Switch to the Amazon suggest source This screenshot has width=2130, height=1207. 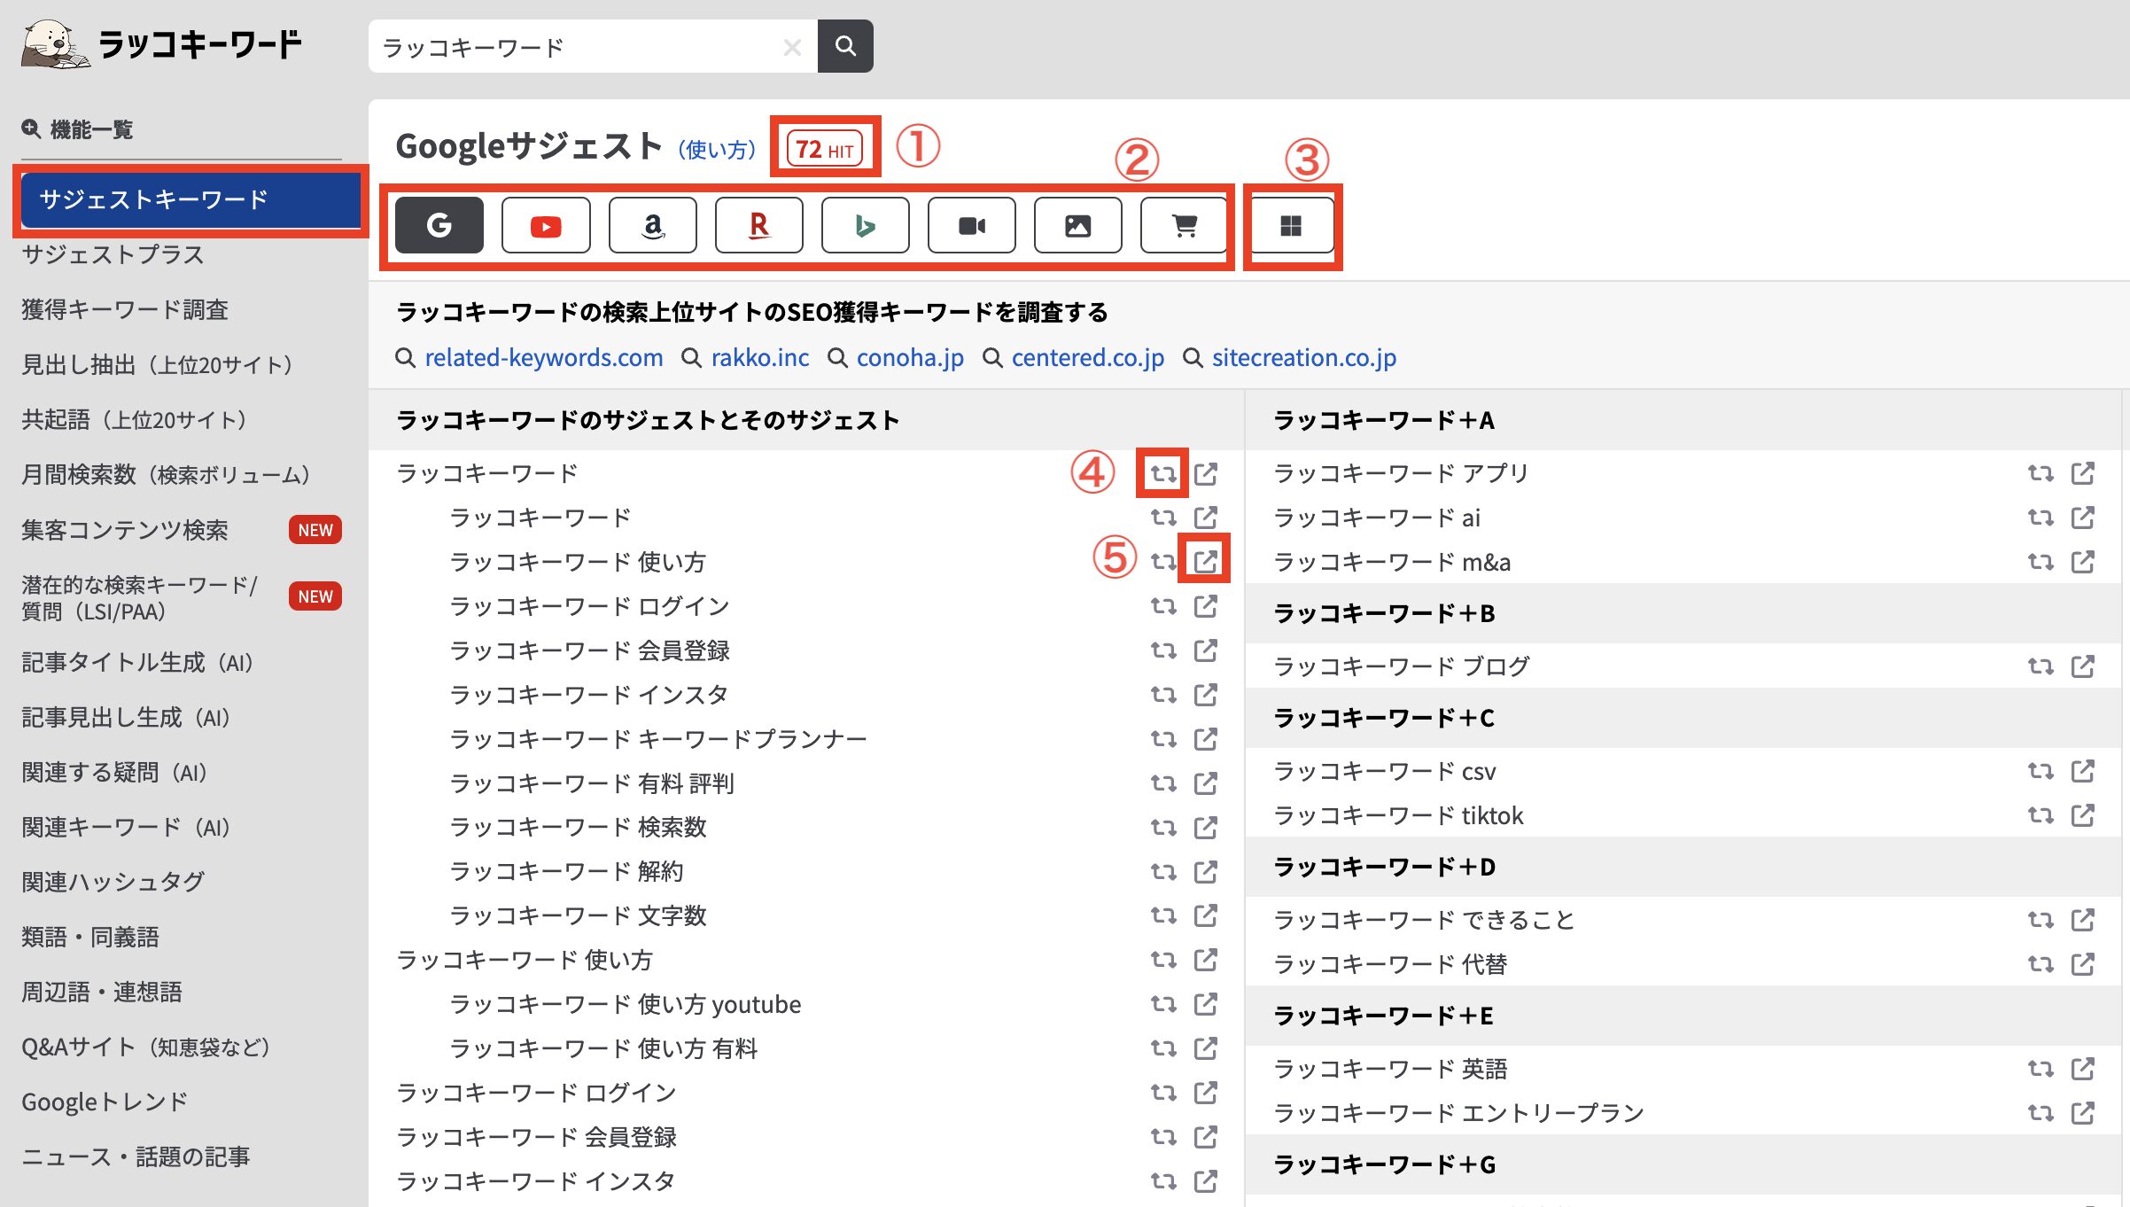tap(653, 226)
